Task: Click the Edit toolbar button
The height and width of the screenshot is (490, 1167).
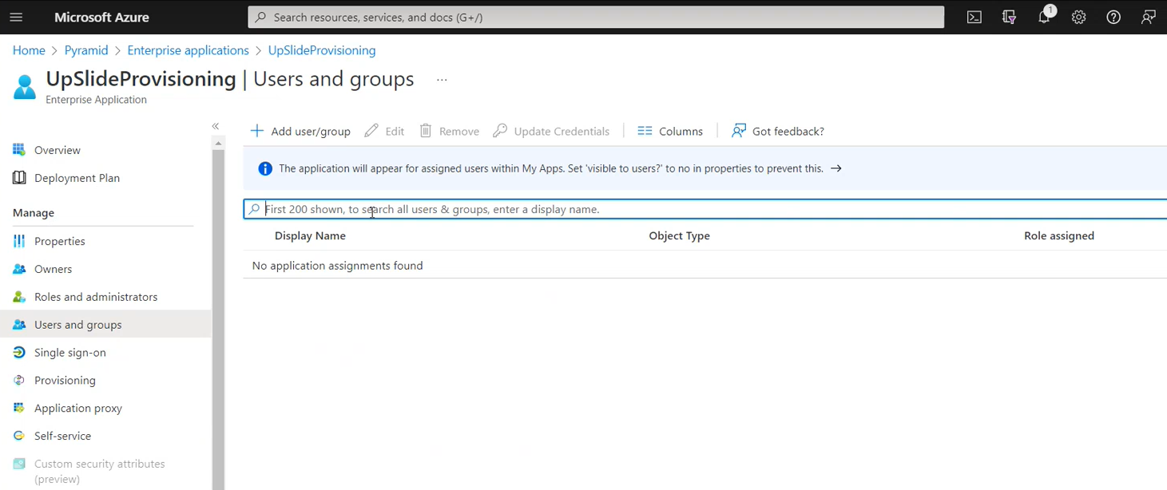Action: (384, 131)
